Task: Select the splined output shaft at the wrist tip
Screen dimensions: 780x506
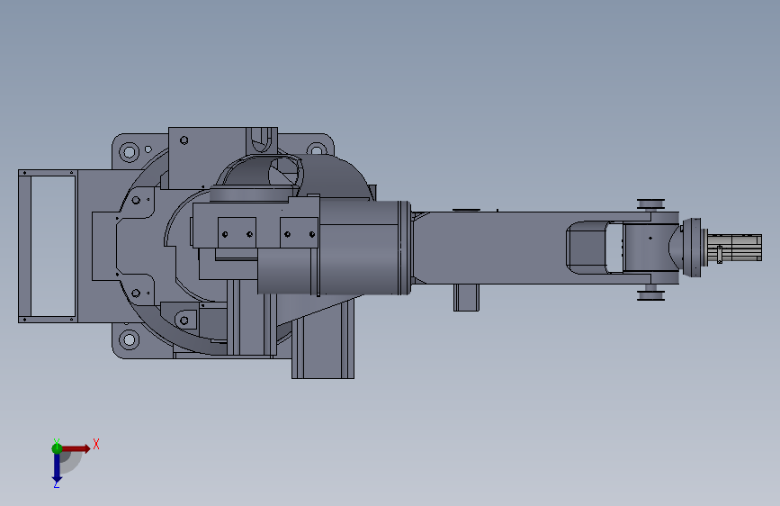Action: coord(734,247)
